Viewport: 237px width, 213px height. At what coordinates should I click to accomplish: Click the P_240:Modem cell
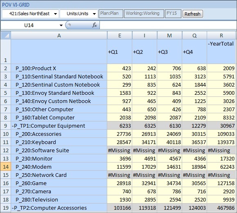pos(59,167)
